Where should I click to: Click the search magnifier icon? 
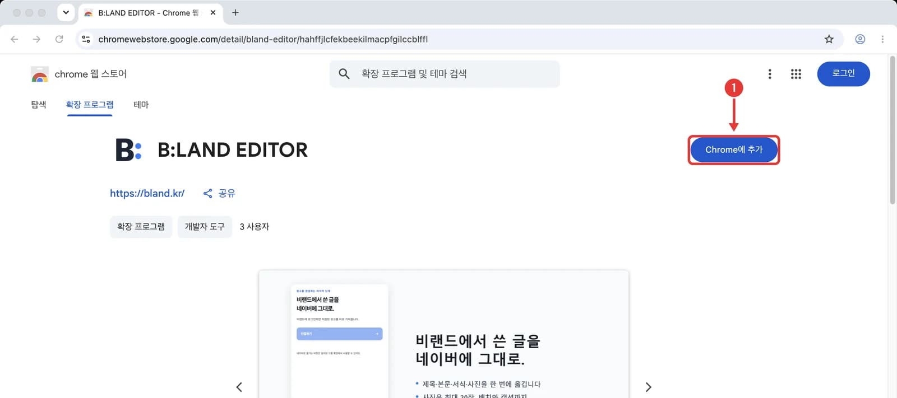344,74
